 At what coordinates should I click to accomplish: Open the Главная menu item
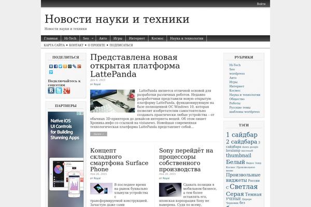[51, 38]
